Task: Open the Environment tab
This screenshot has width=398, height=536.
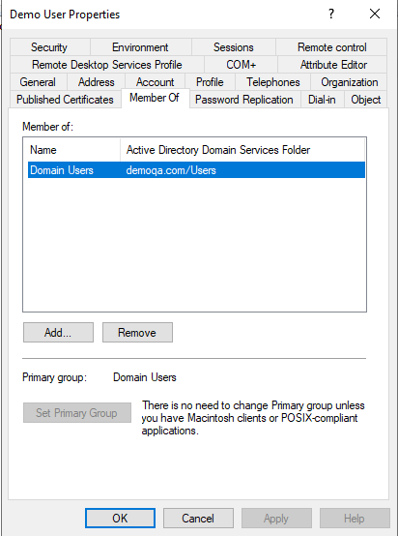Action: click(x=140, y=47)
